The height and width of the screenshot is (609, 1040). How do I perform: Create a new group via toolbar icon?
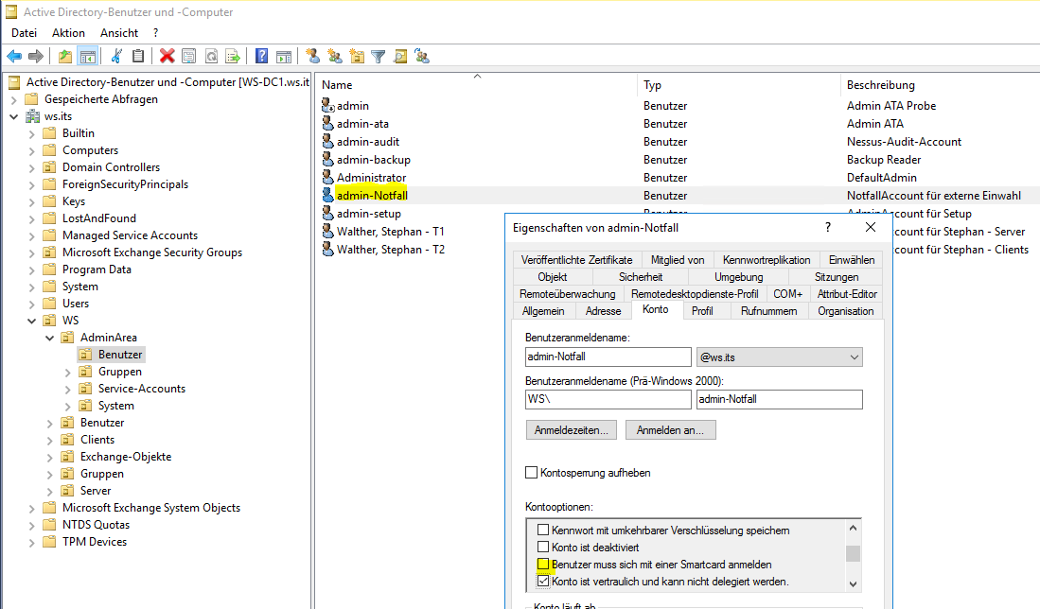(335, 57)
